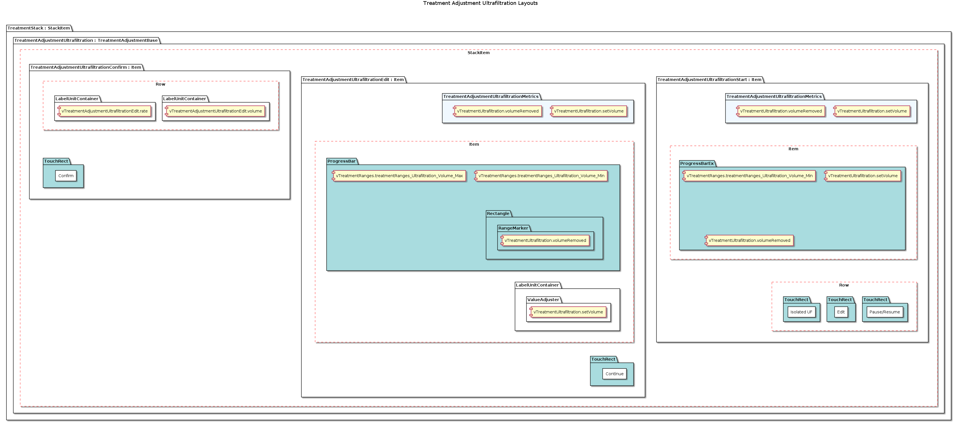Click the diagram title Treatment Adjustment Ultrafiltration Layouts

click(x=480, y=3)
